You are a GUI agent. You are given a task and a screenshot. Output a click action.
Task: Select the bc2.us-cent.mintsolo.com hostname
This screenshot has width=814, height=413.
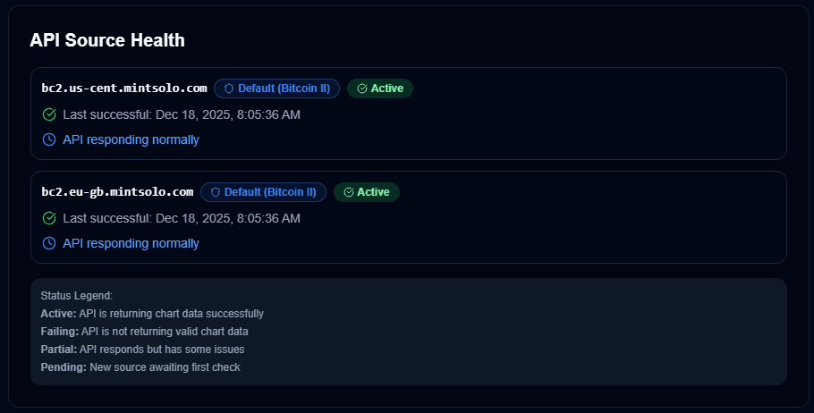coord(124,88)
